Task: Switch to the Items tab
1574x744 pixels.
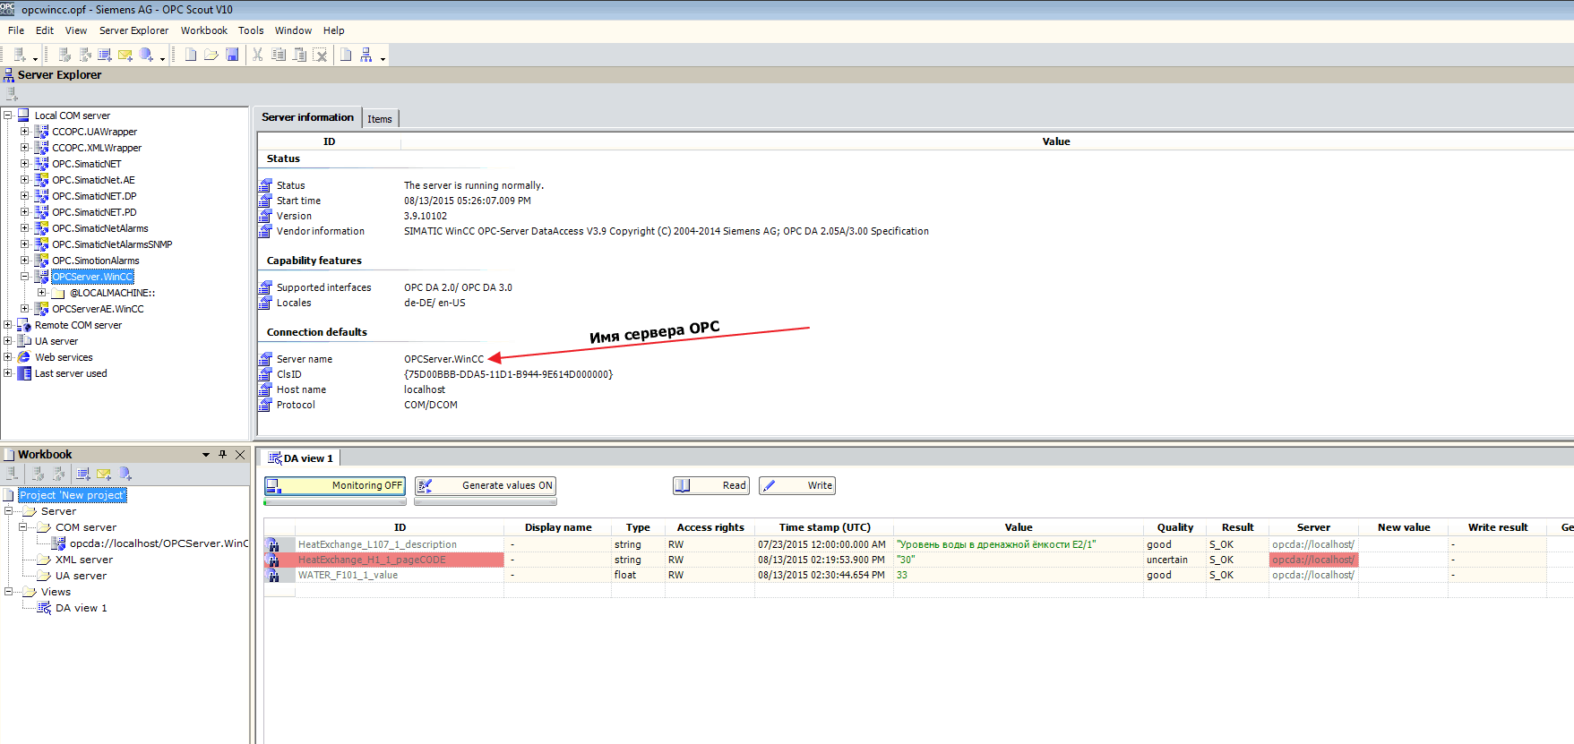Action: pyautogui.click(x=379, y=119)
